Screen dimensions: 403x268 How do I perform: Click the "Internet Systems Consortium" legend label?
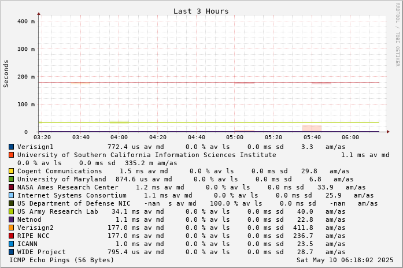pyautogui.click(x=72, y=195)
